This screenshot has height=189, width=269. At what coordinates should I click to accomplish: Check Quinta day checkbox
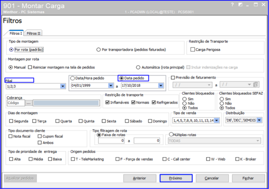[81, 121]
